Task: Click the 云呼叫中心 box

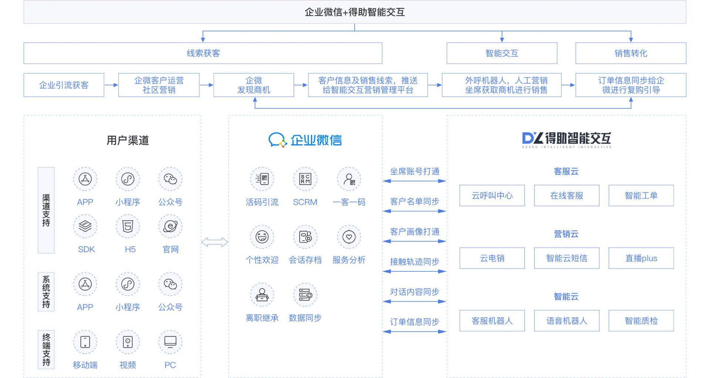Action: (492, 195)
